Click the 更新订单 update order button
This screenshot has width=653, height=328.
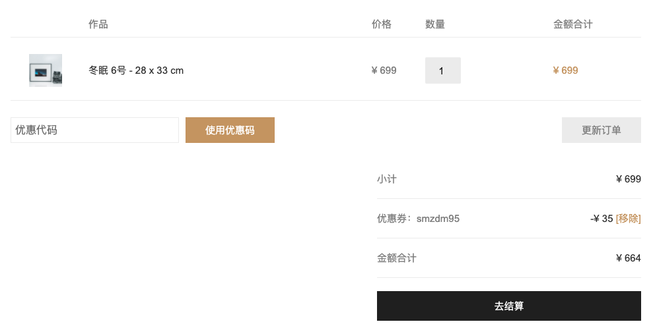[x=601, y=130]
